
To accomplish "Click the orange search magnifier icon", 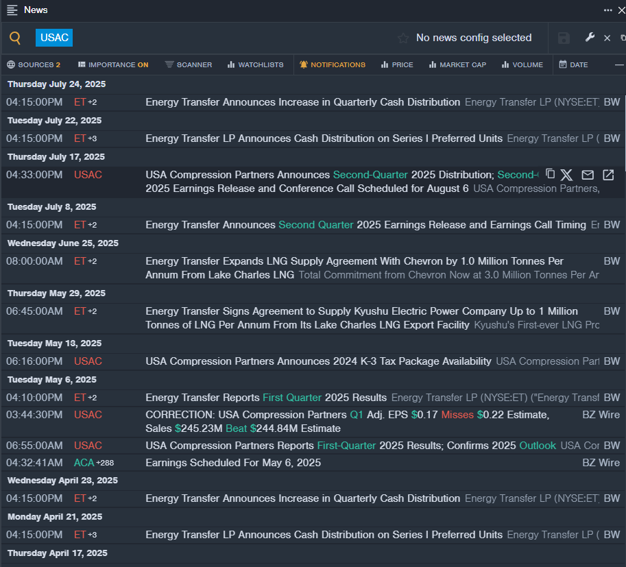I will pos(15,38).
